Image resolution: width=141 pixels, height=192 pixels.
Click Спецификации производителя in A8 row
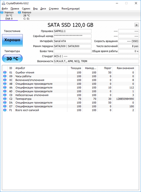click(x=34, y=84)
